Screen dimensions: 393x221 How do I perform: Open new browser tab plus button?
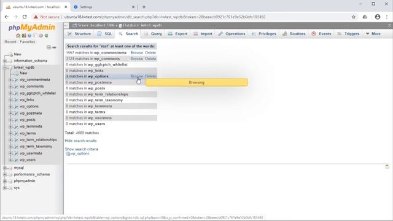[x=144, y=7]
